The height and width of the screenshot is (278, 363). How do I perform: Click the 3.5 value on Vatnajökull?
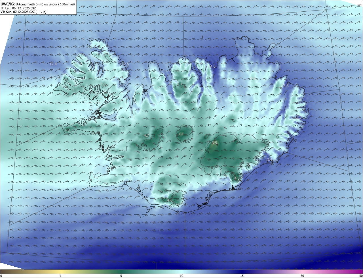pos(214,143)
